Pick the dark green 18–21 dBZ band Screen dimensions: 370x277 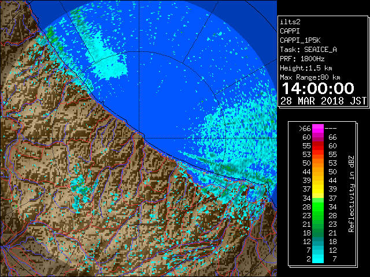tap(318, 233)
